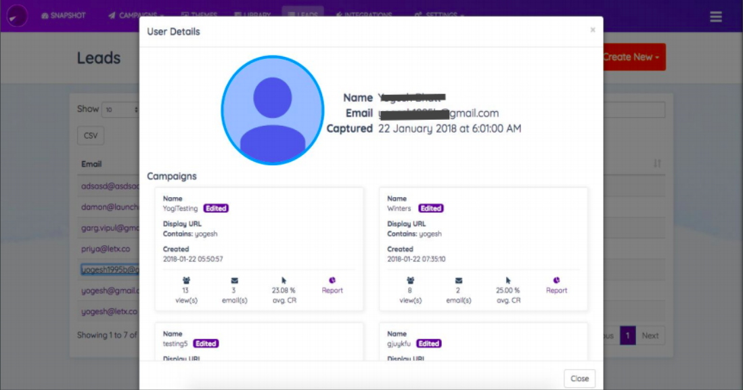Select the priya@letx.co lead row

click(106, 248)
